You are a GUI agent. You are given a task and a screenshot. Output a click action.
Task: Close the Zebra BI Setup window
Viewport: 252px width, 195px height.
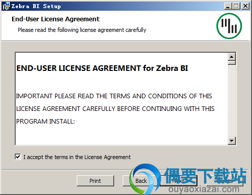pos(245,6)
